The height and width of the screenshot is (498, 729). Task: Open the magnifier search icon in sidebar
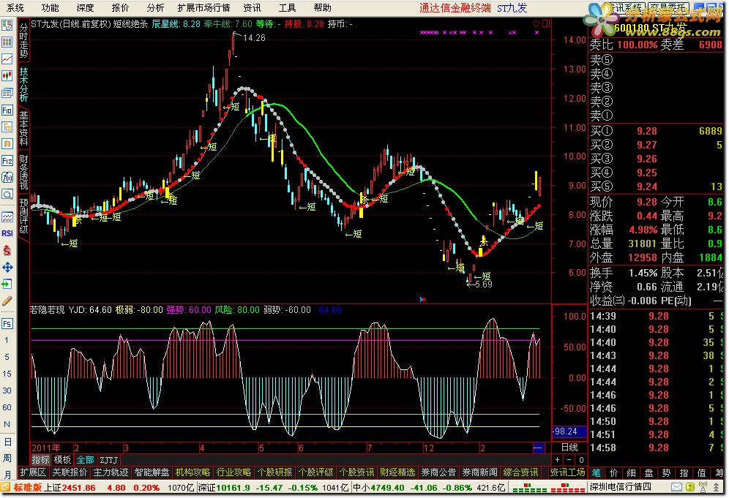point(7,195)
